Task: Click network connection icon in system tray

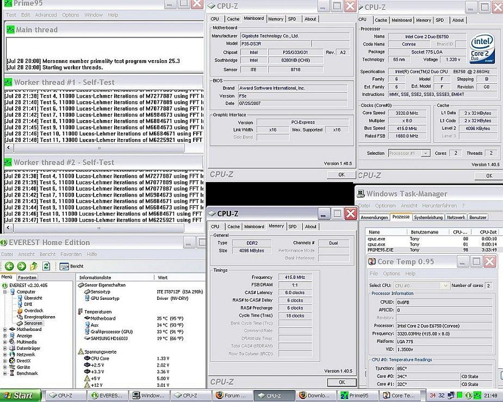Action: [451, 395]
